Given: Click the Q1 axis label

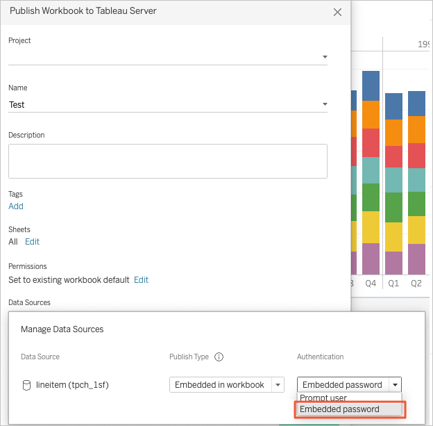Looking at the screenshot, I should pos(393,284).
